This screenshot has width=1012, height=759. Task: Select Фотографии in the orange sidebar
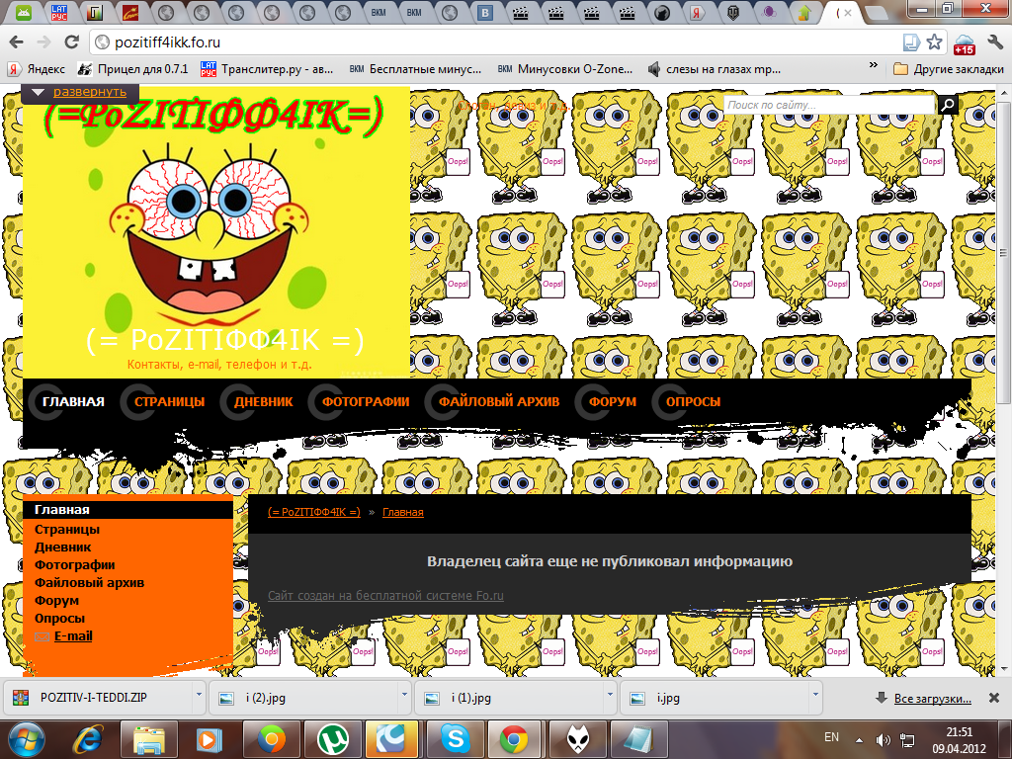[75, 564]
